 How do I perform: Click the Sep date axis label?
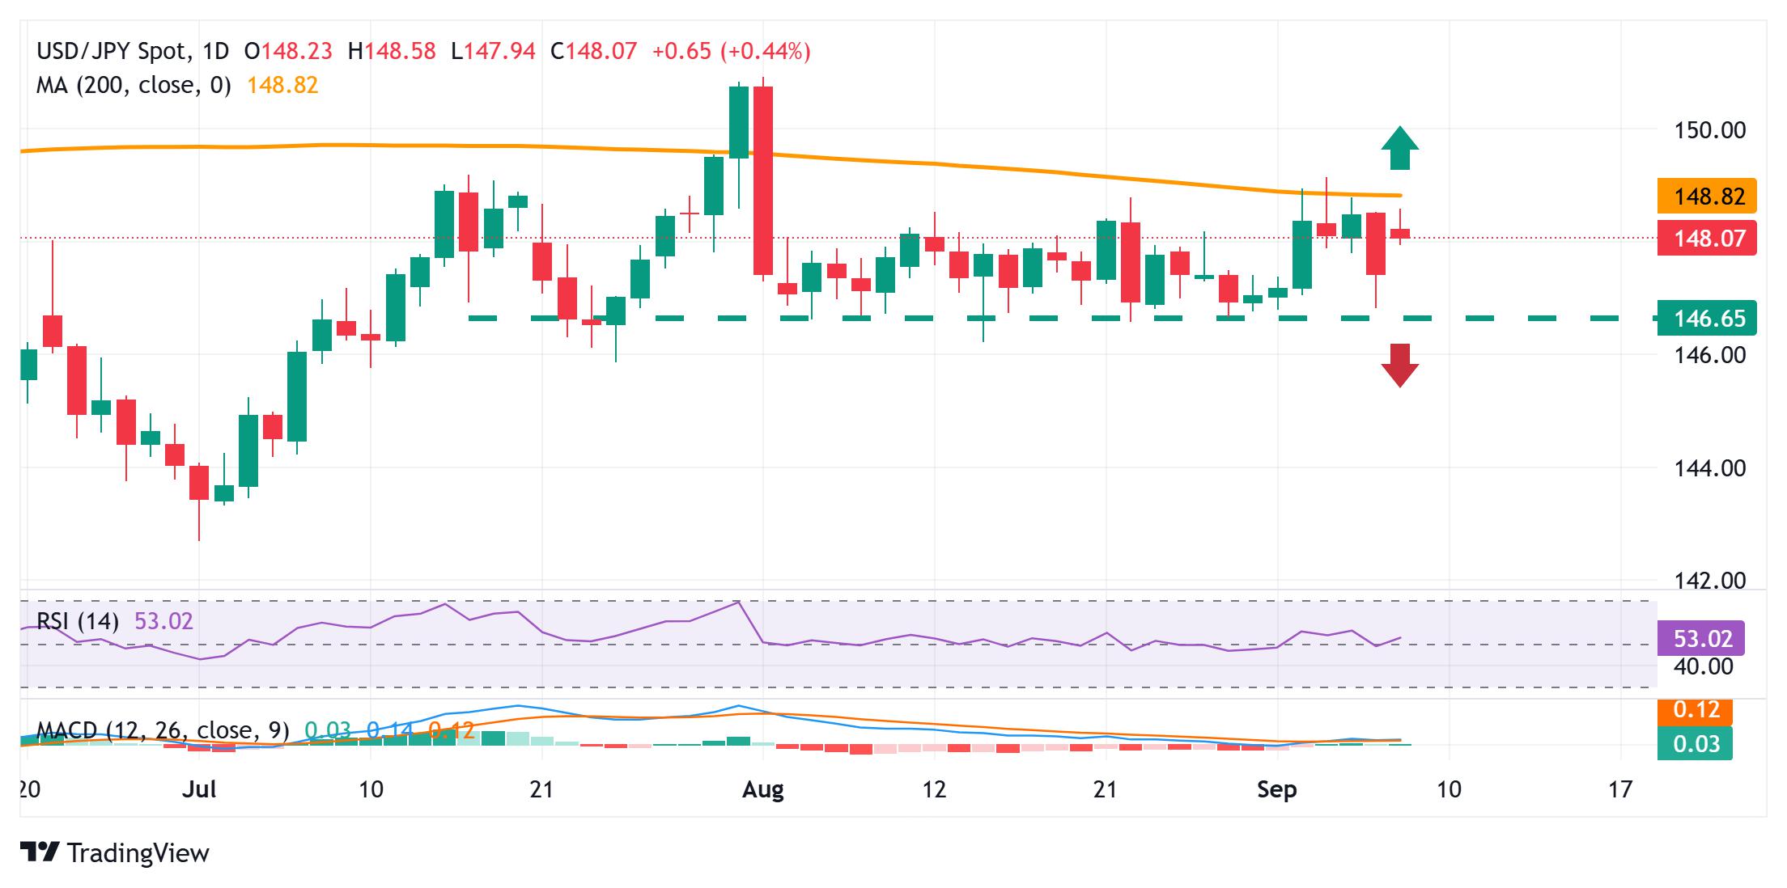(1277, 789)
